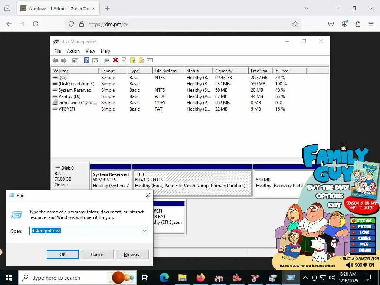
Task: Click the Show/Hide Action Pane toolbar icon
Action: pos(95,60)
